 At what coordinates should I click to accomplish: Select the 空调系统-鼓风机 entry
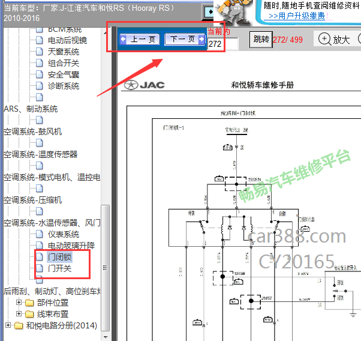tap(33, 131)
